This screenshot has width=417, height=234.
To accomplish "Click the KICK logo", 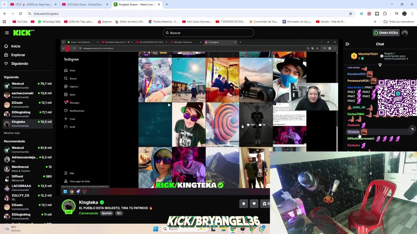I will coord(24,33).
